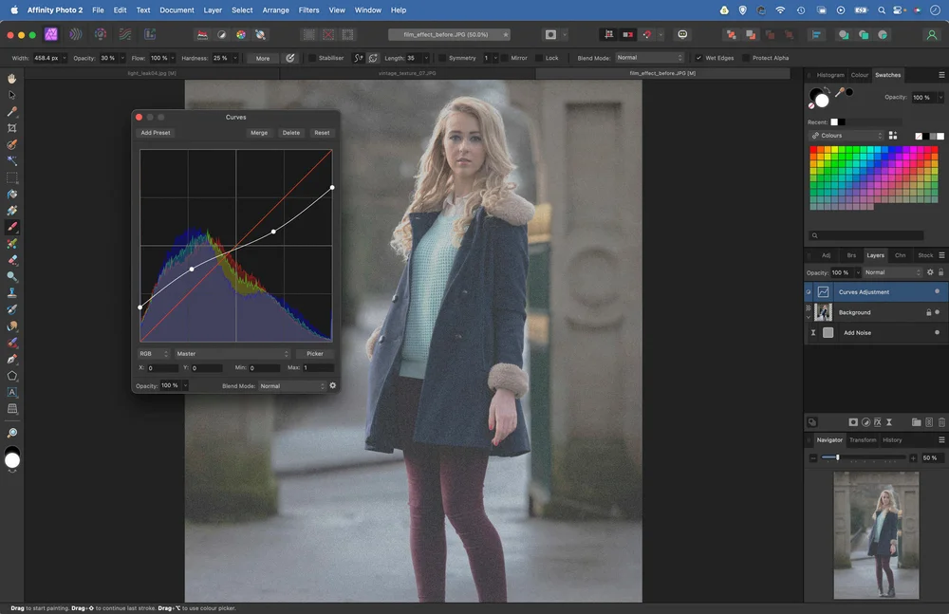Toggle visibility of Add Noise layer
This screenshot has width=949, height=614.
[937, 332]
